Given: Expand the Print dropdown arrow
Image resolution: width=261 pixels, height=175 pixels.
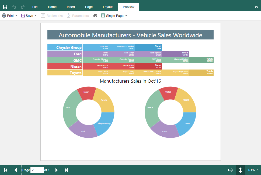Looking at the screenshot, I should [16, 16].
